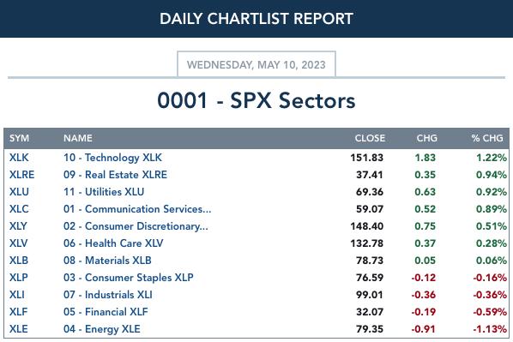Click 04 - Energy XLE name link
The width and height of the screenshot is (513, 342).
tap(102, 329)
